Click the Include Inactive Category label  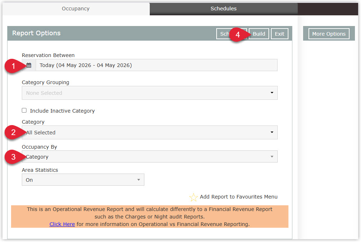(63, 111)
